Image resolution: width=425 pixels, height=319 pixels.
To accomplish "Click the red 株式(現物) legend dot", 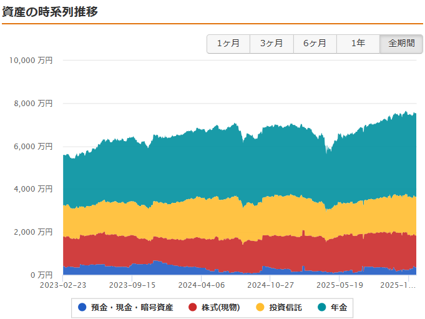I will (x=193, y=307).
